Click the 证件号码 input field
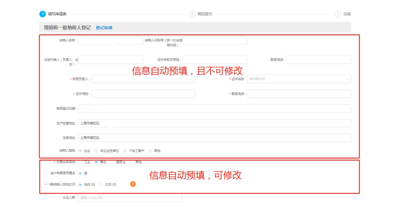400x208 pixels. point(143,94)
